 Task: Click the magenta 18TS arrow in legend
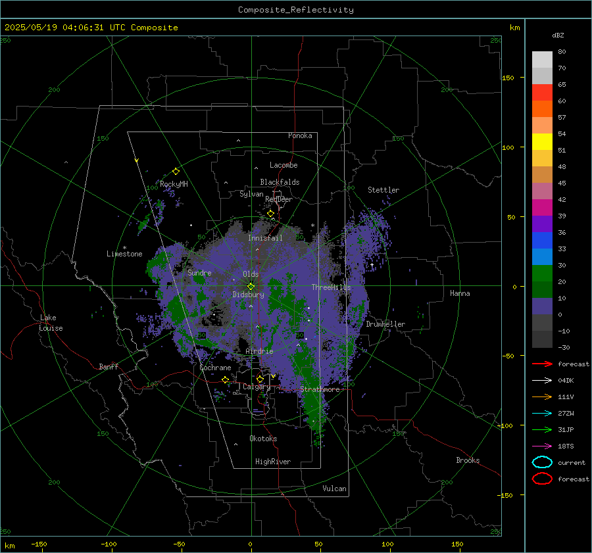pos(542,446)
